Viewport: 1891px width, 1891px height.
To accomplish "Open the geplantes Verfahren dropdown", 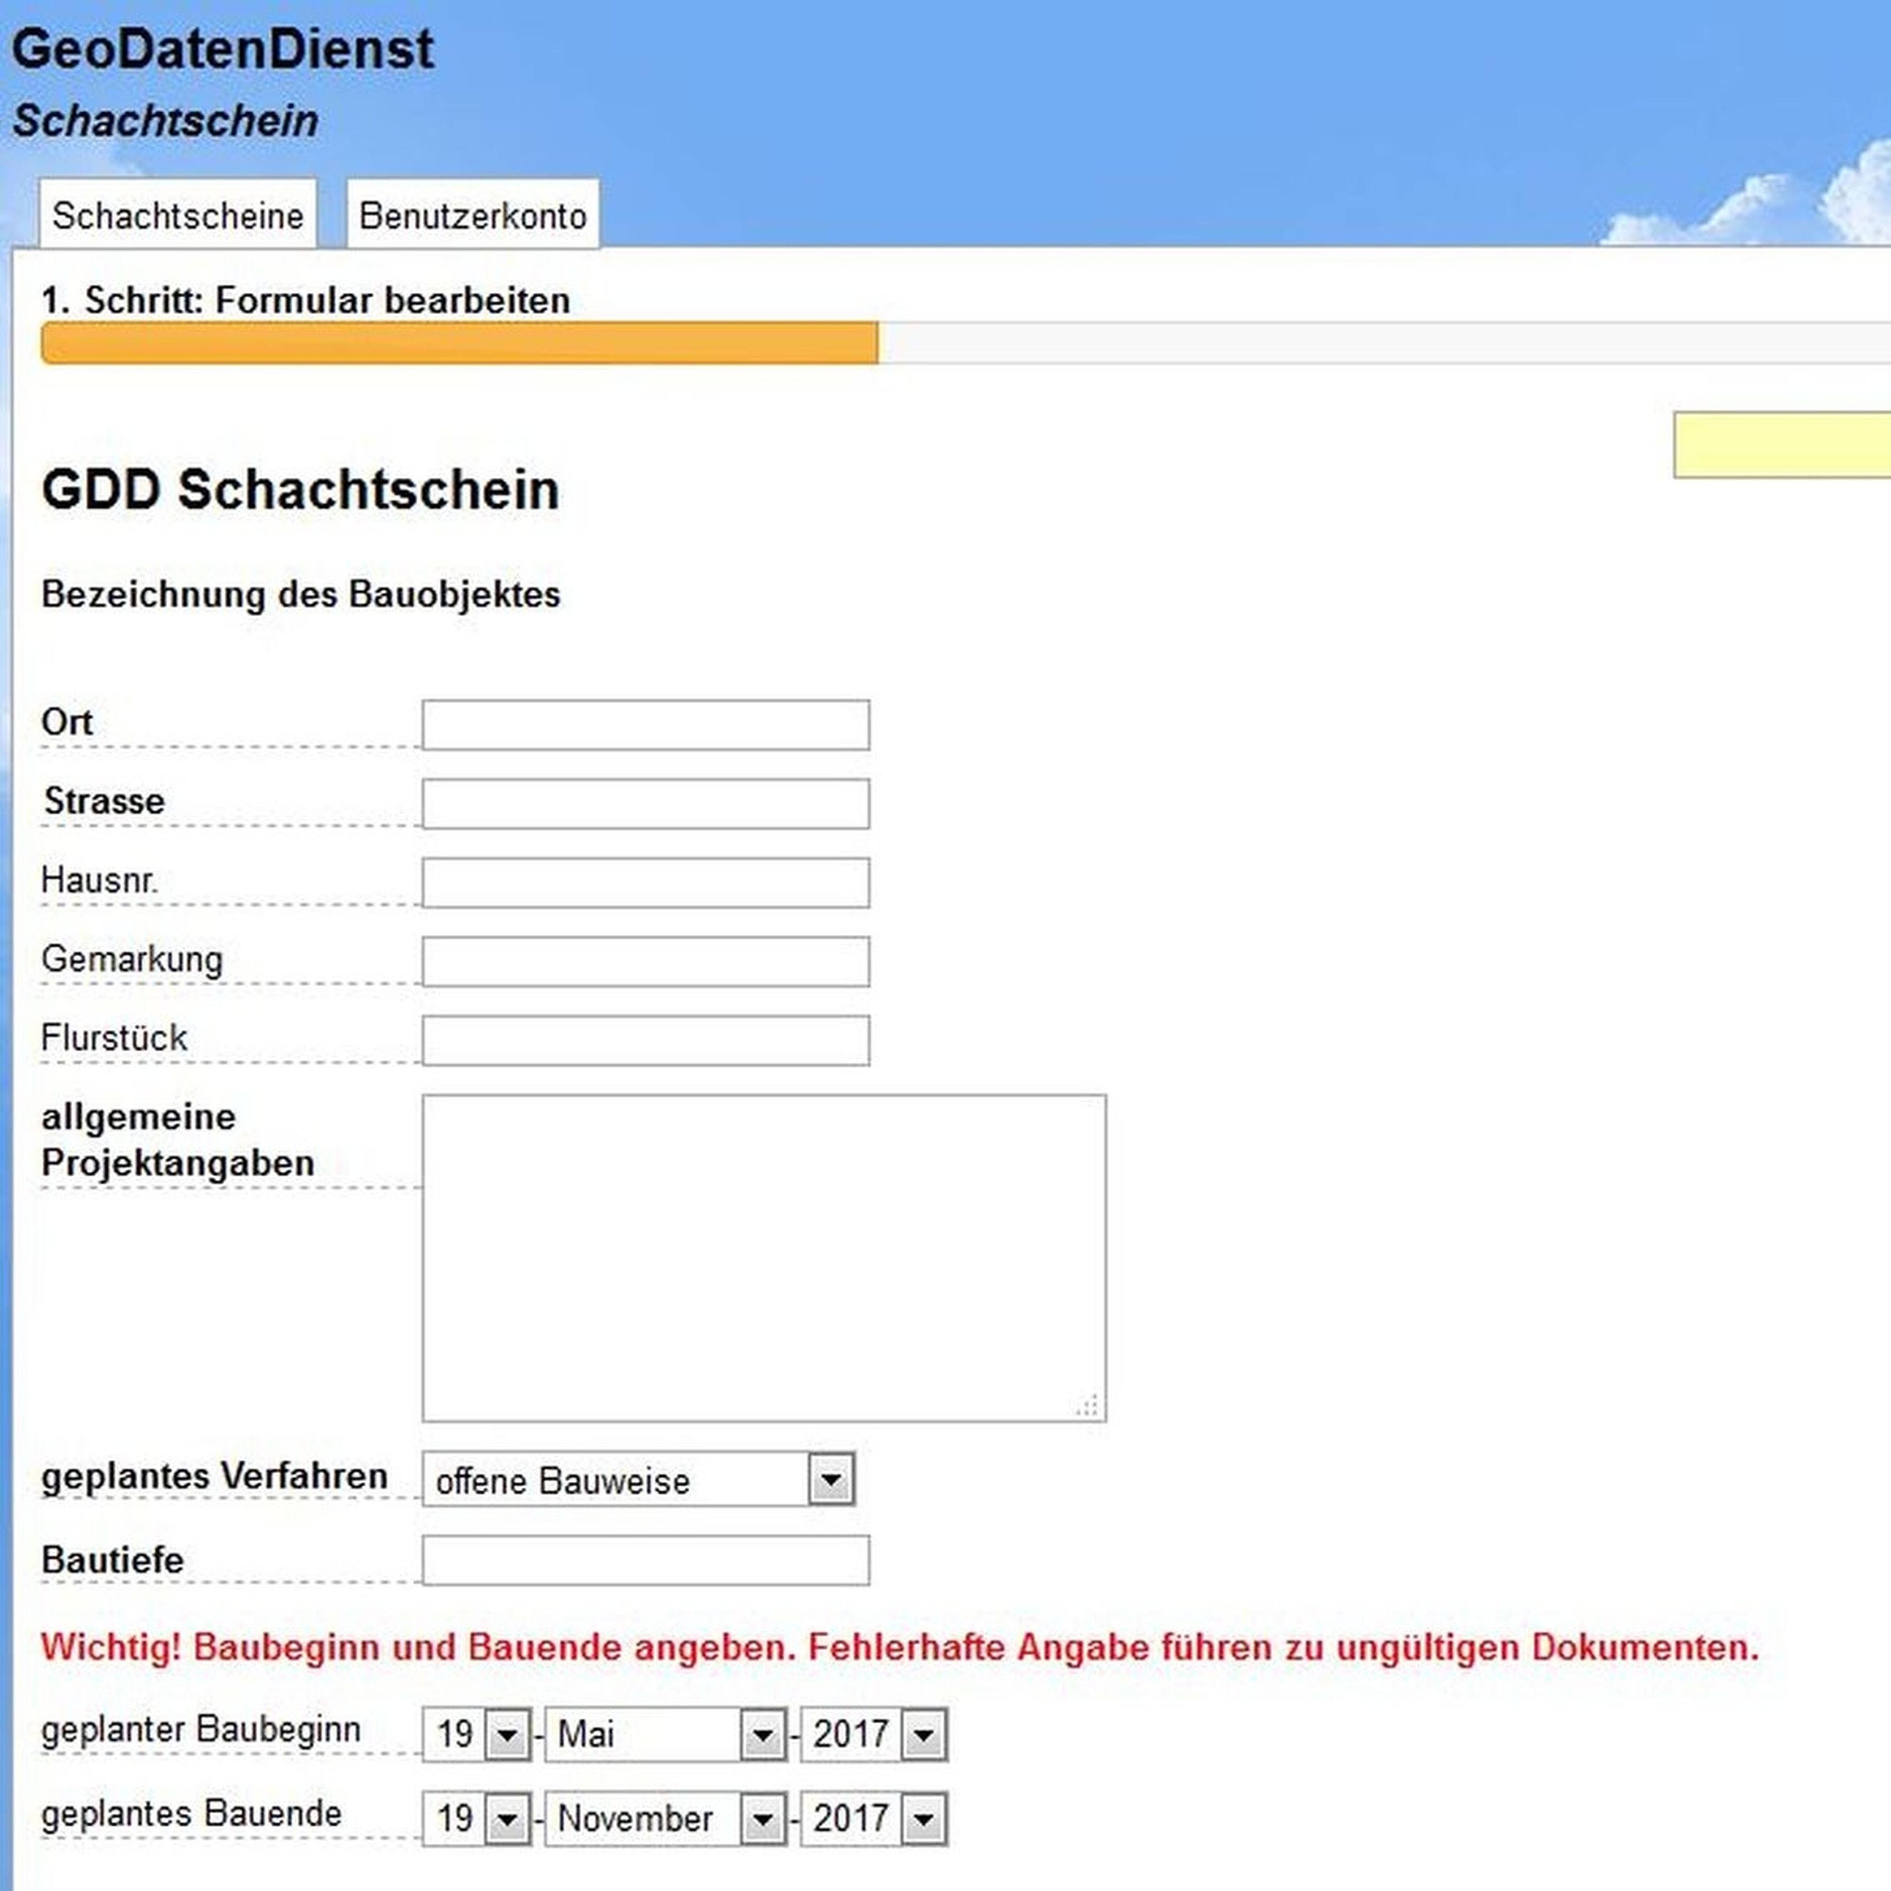I will pyautogui.click(x=638, y=1478).
